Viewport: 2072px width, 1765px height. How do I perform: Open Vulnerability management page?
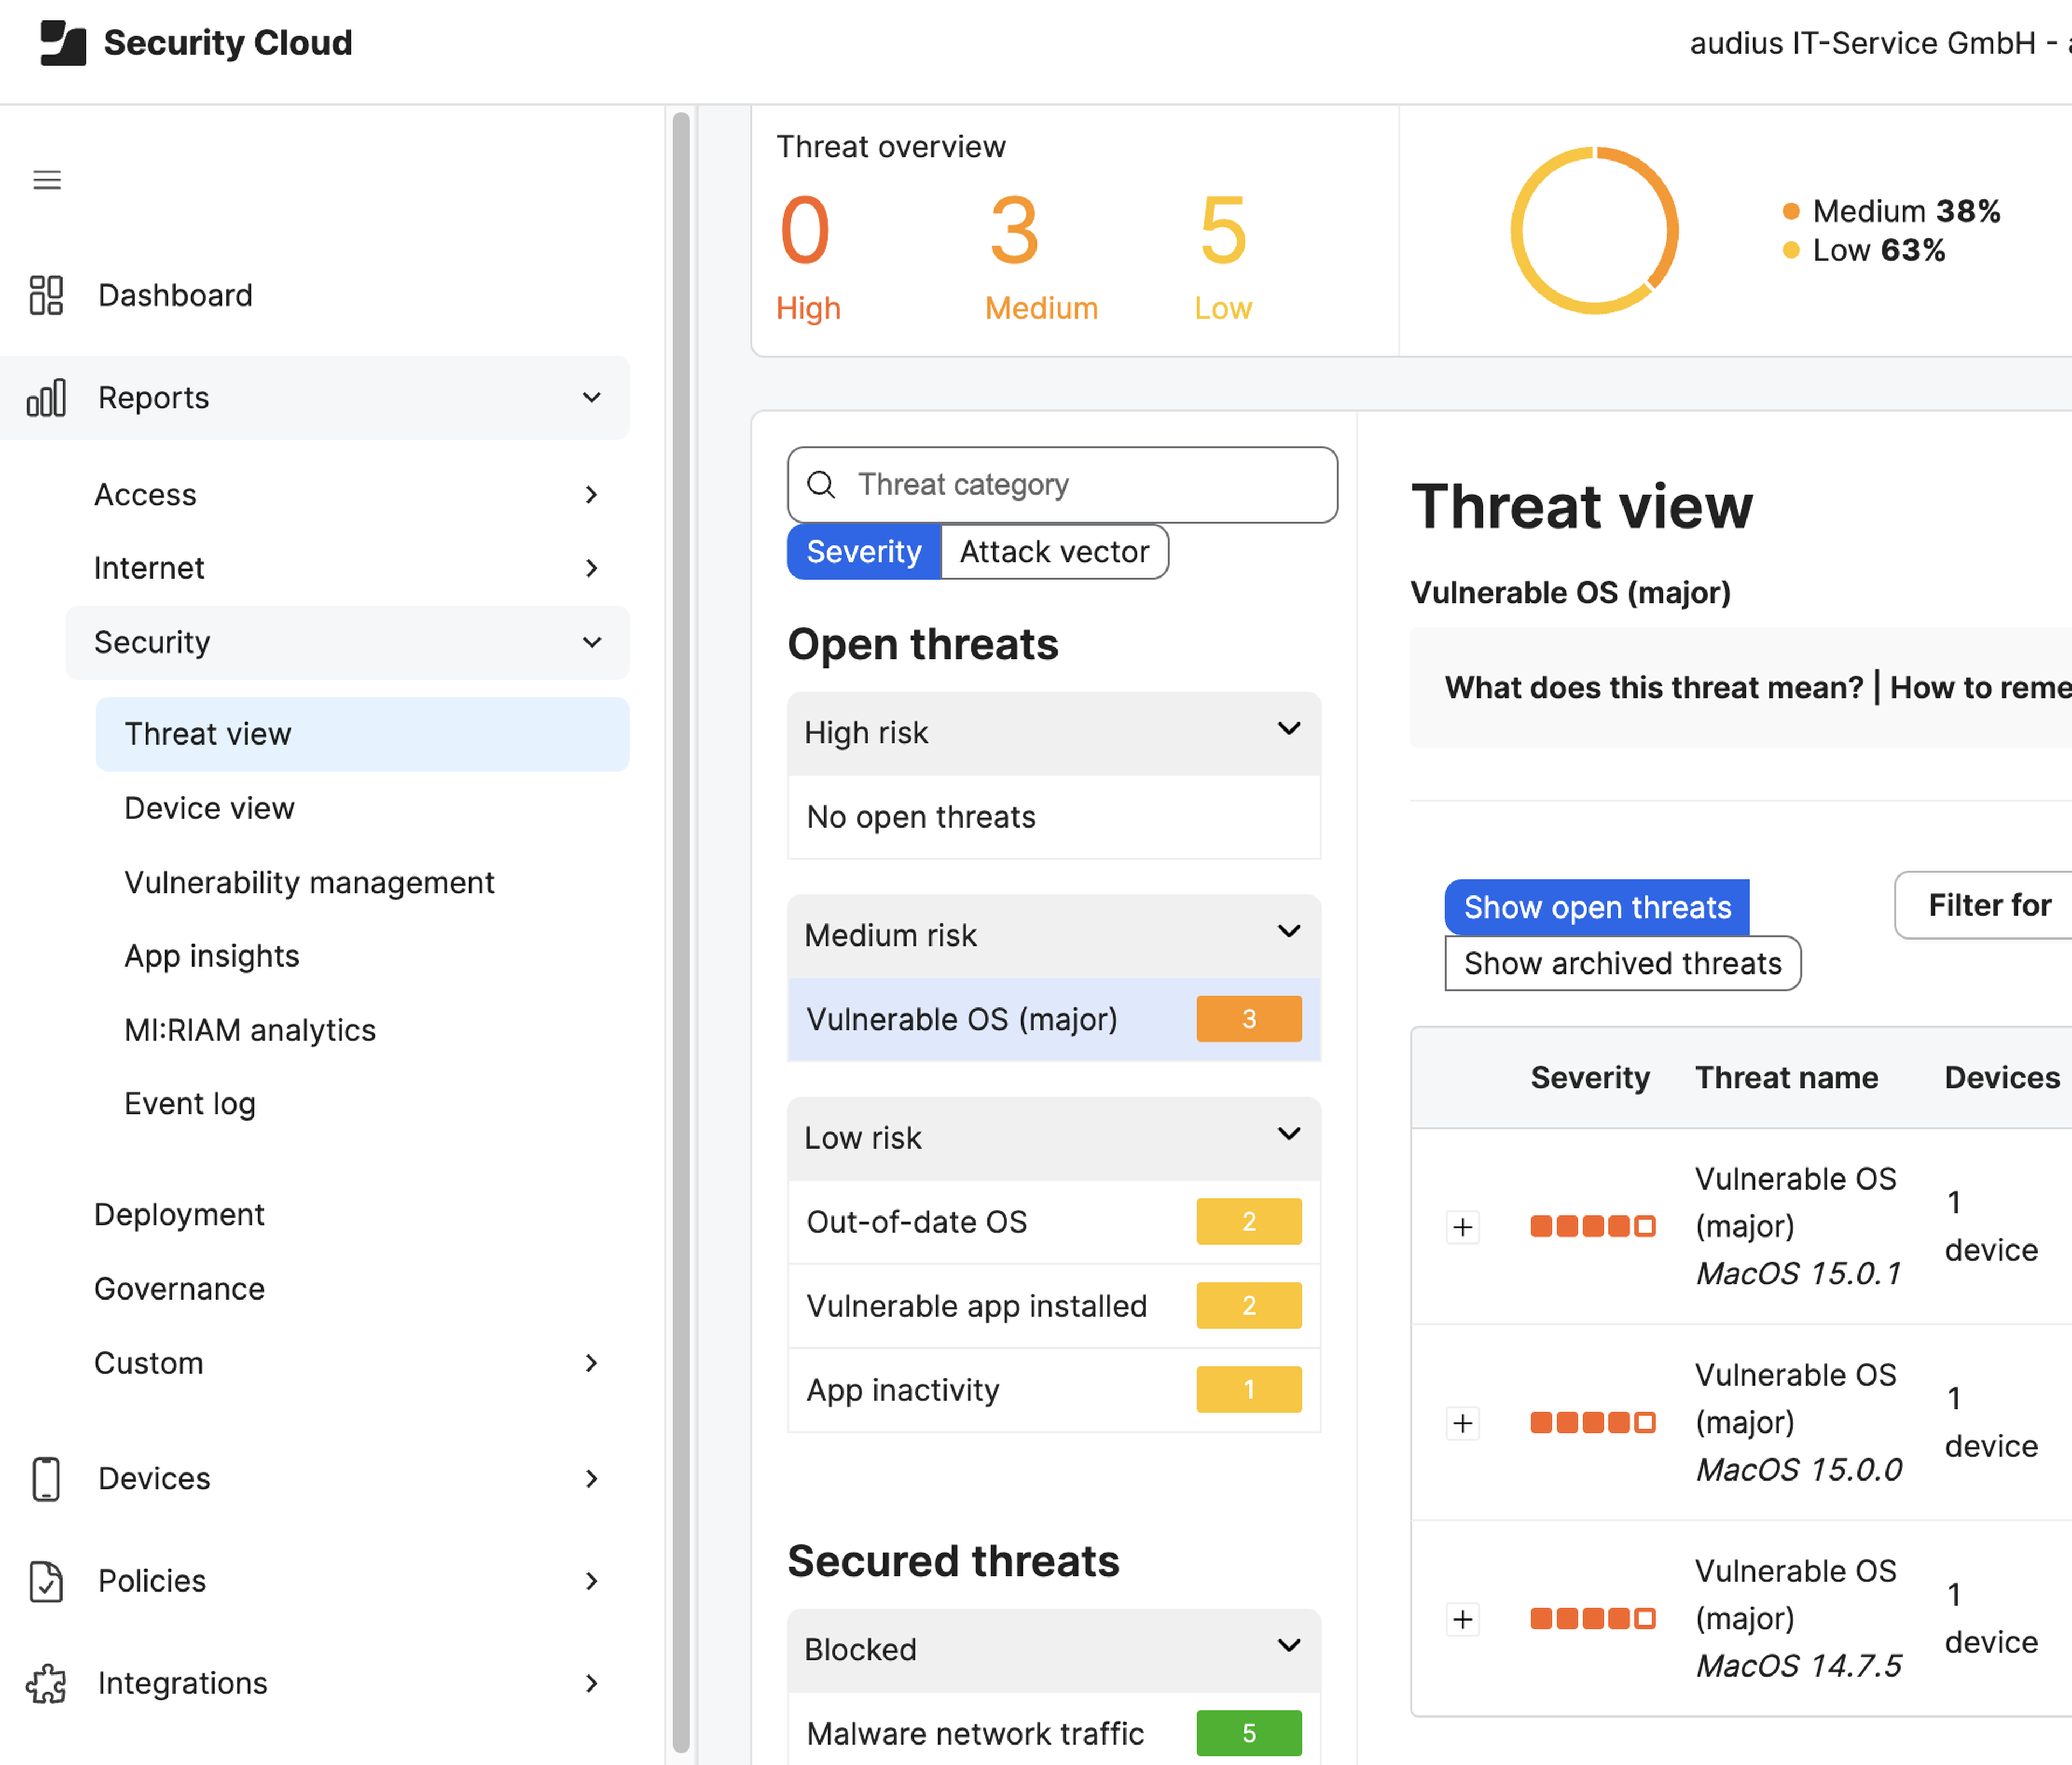pos(309,882)
